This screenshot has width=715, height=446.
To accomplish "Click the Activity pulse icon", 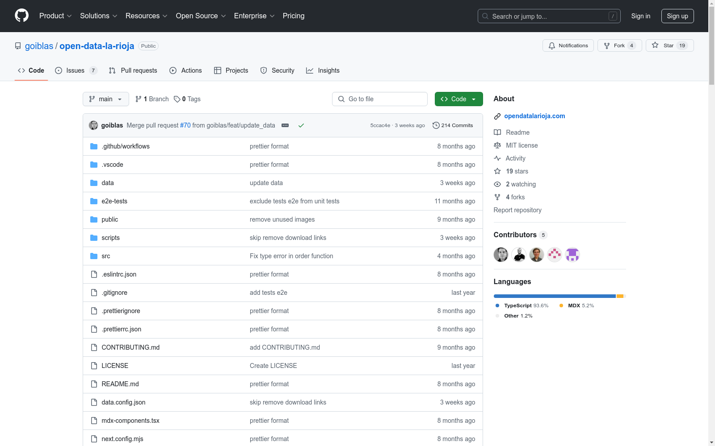I will 497,158.
